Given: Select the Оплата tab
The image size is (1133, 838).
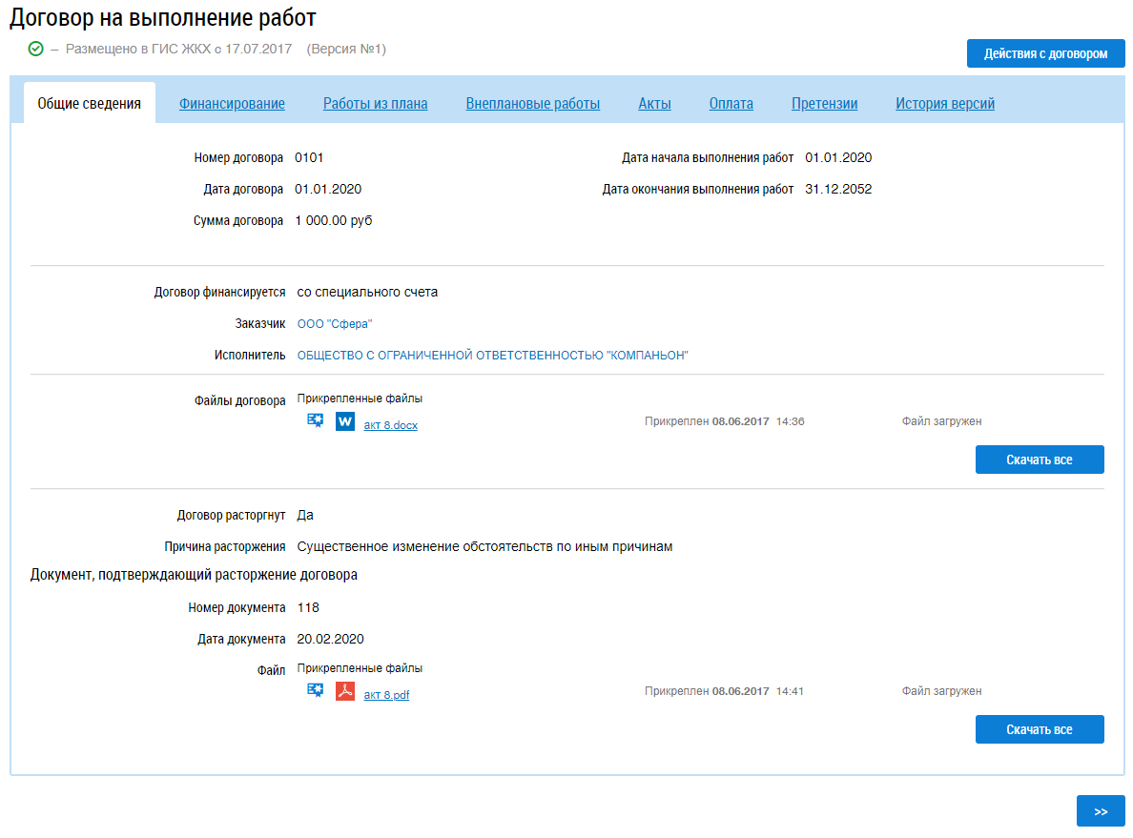Looking at the screenshot, I should [x=731, y=104].
